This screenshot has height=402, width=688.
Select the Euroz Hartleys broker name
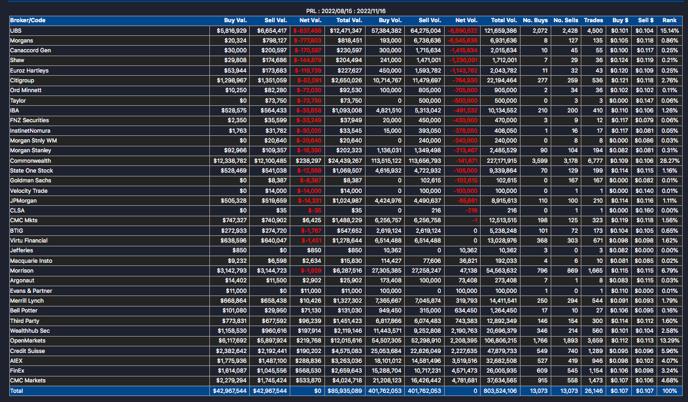29,71
